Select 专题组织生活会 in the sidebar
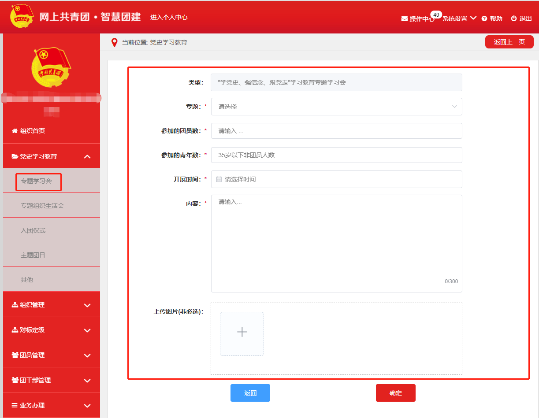This screenshot has width=539, height=418. [x=42, y=206]
